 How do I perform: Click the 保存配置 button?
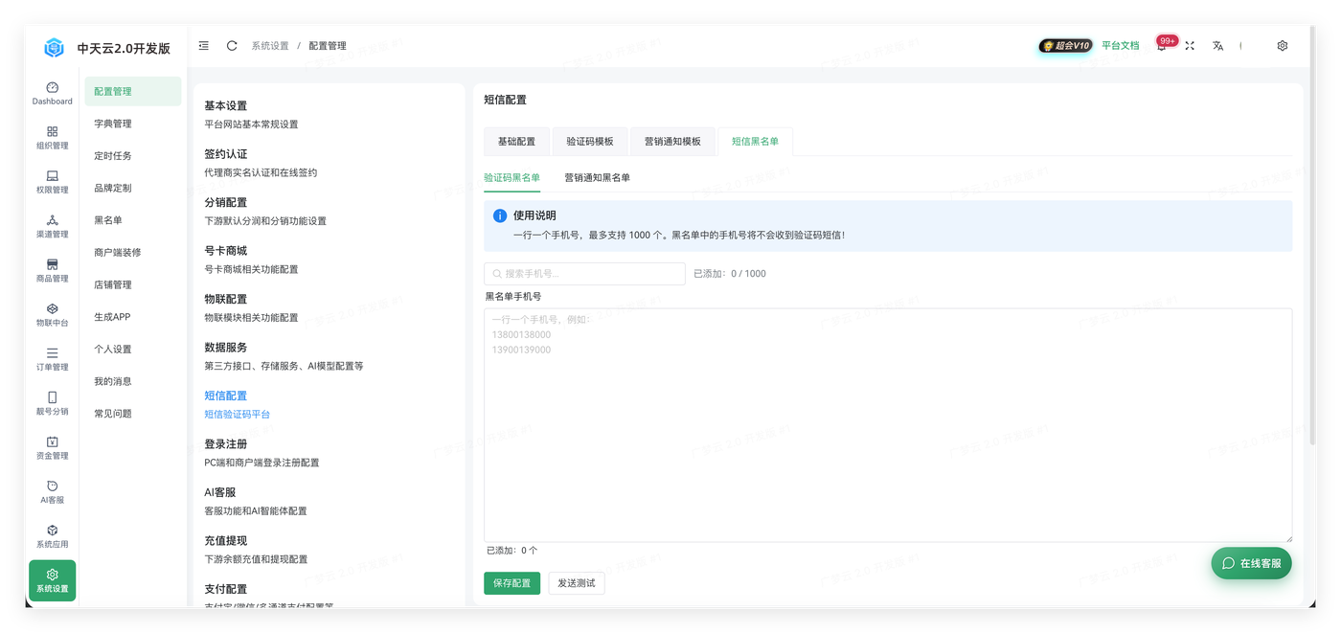(x=511, y=583)
